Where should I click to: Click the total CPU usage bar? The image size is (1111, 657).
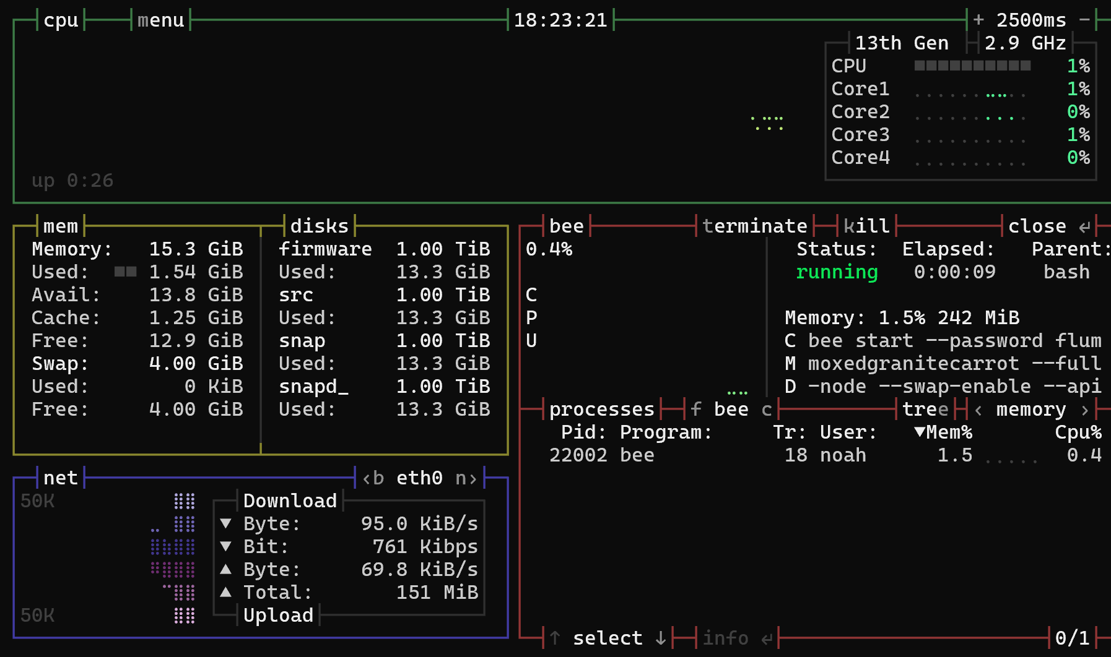point(972,66)
